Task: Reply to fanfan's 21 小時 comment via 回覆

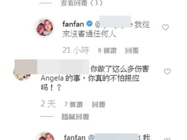Action: tap(132, 51)
